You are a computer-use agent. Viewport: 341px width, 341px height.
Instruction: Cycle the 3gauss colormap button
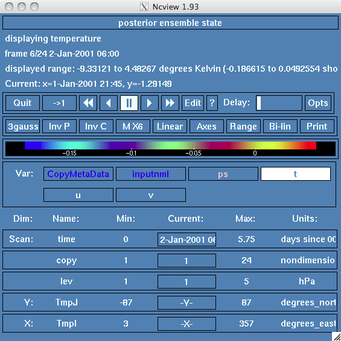tap(23, 126)
